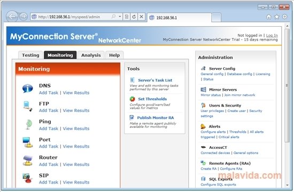Click the Alerts bell icon
The height and width of the screenshot is (192, 294).
(x=203, y=126)
